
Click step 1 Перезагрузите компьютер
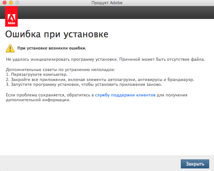coord(37,75)
